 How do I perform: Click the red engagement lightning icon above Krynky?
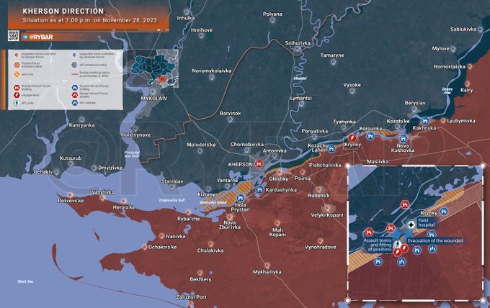[x=352, y=137]
